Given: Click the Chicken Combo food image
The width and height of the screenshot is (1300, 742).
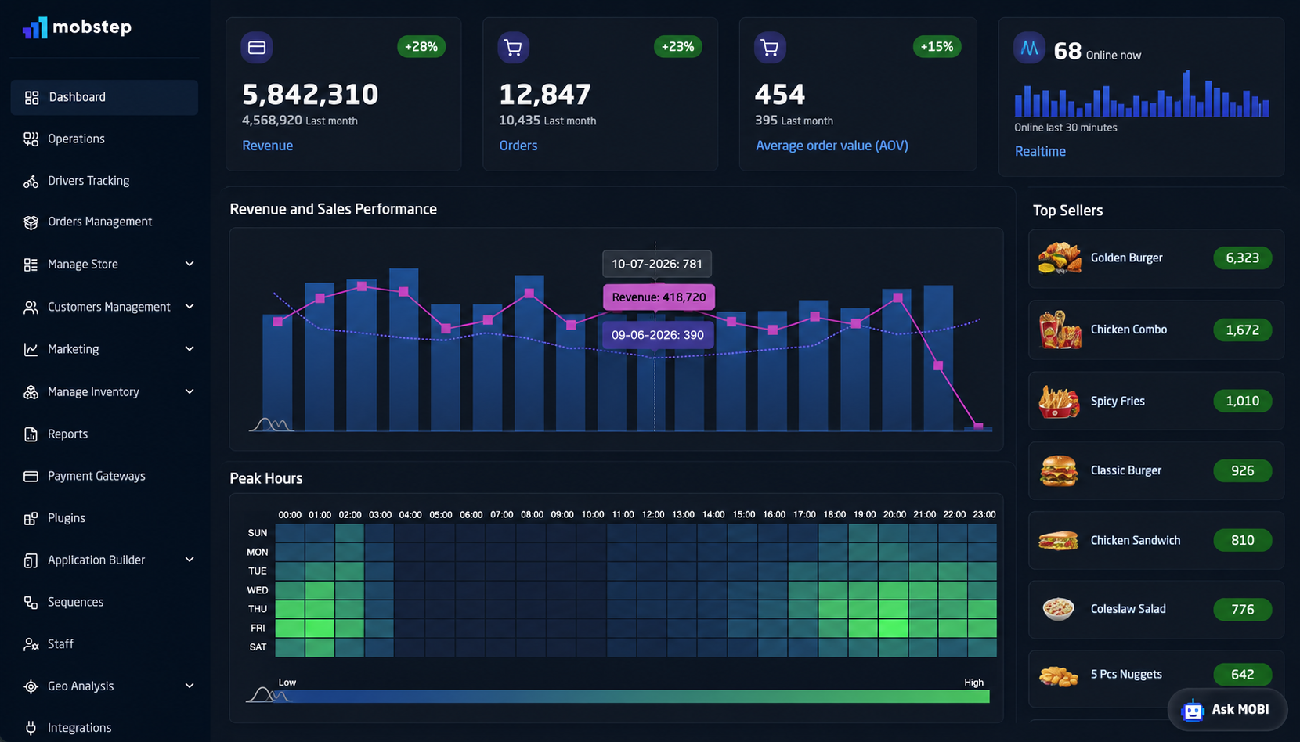Looking at the screenshot, I should (x=1059, y=330).
